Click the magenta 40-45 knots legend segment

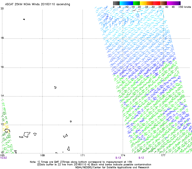click(170, 3)
